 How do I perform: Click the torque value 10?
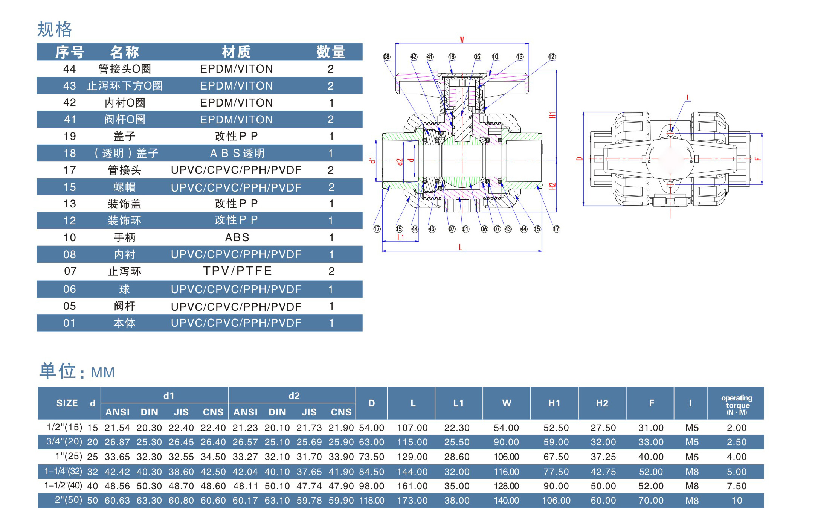coord(737,501)
